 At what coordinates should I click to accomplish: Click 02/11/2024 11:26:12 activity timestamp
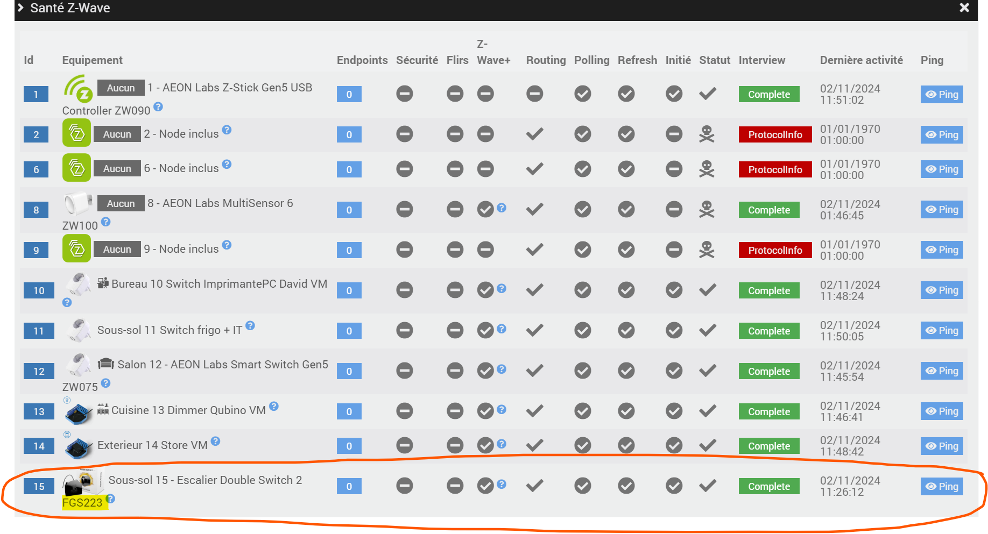pos(850,487)
